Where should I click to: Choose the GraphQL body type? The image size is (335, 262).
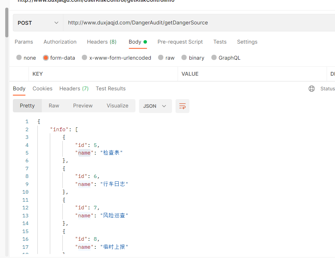pyautogui.click(x=214, y=58)
